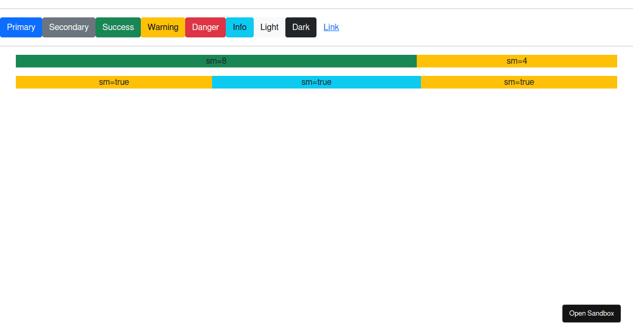Click the Secondary button
This screenshot has width=633, height=332.
point(69,27)
